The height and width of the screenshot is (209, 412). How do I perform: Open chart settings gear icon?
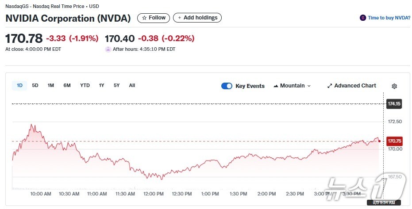coord(394,86)
